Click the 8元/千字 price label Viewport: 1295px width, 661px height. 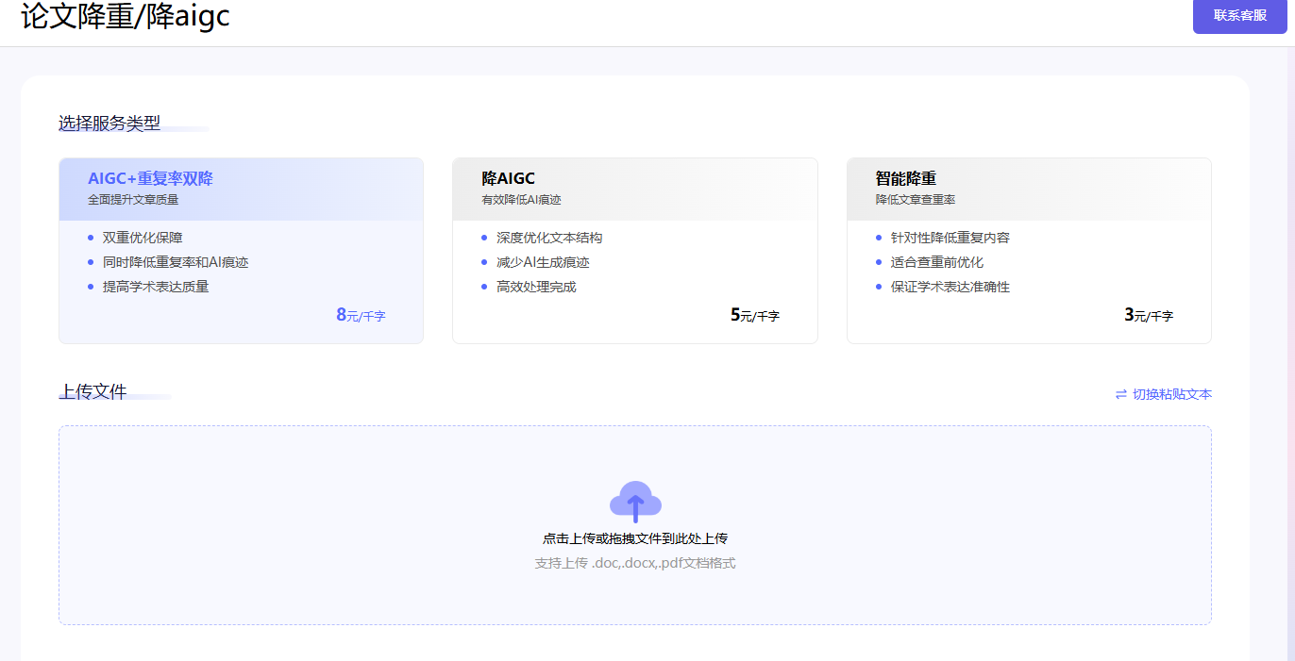click(362, 315)
